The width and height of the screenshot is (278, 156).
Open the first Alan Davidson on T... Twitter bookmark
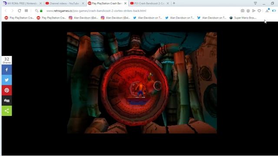tap(148, 18)
